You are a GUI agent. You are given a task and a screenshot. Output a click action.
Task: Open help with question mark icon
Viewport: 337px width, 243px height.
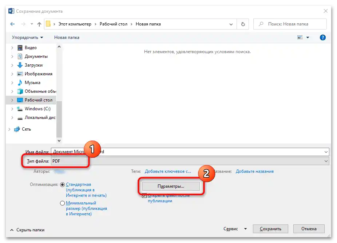click(x=322, y=37)
